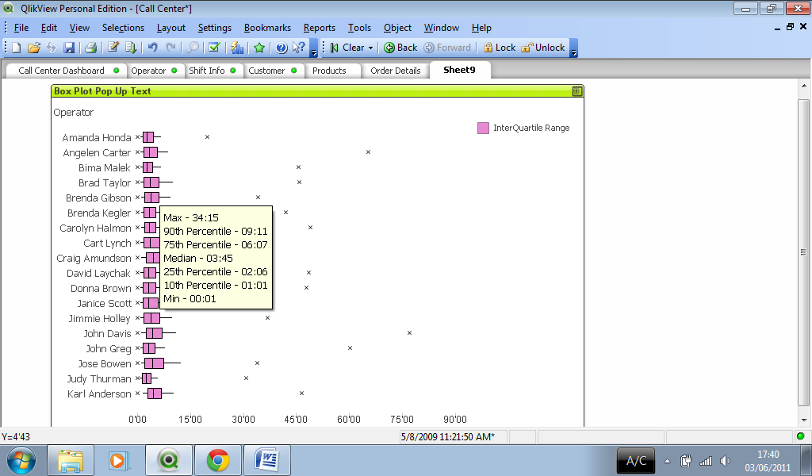812x476 pixels.
Task: Switch to the Operator sheet tab
Action: click(x=154, y=71)
